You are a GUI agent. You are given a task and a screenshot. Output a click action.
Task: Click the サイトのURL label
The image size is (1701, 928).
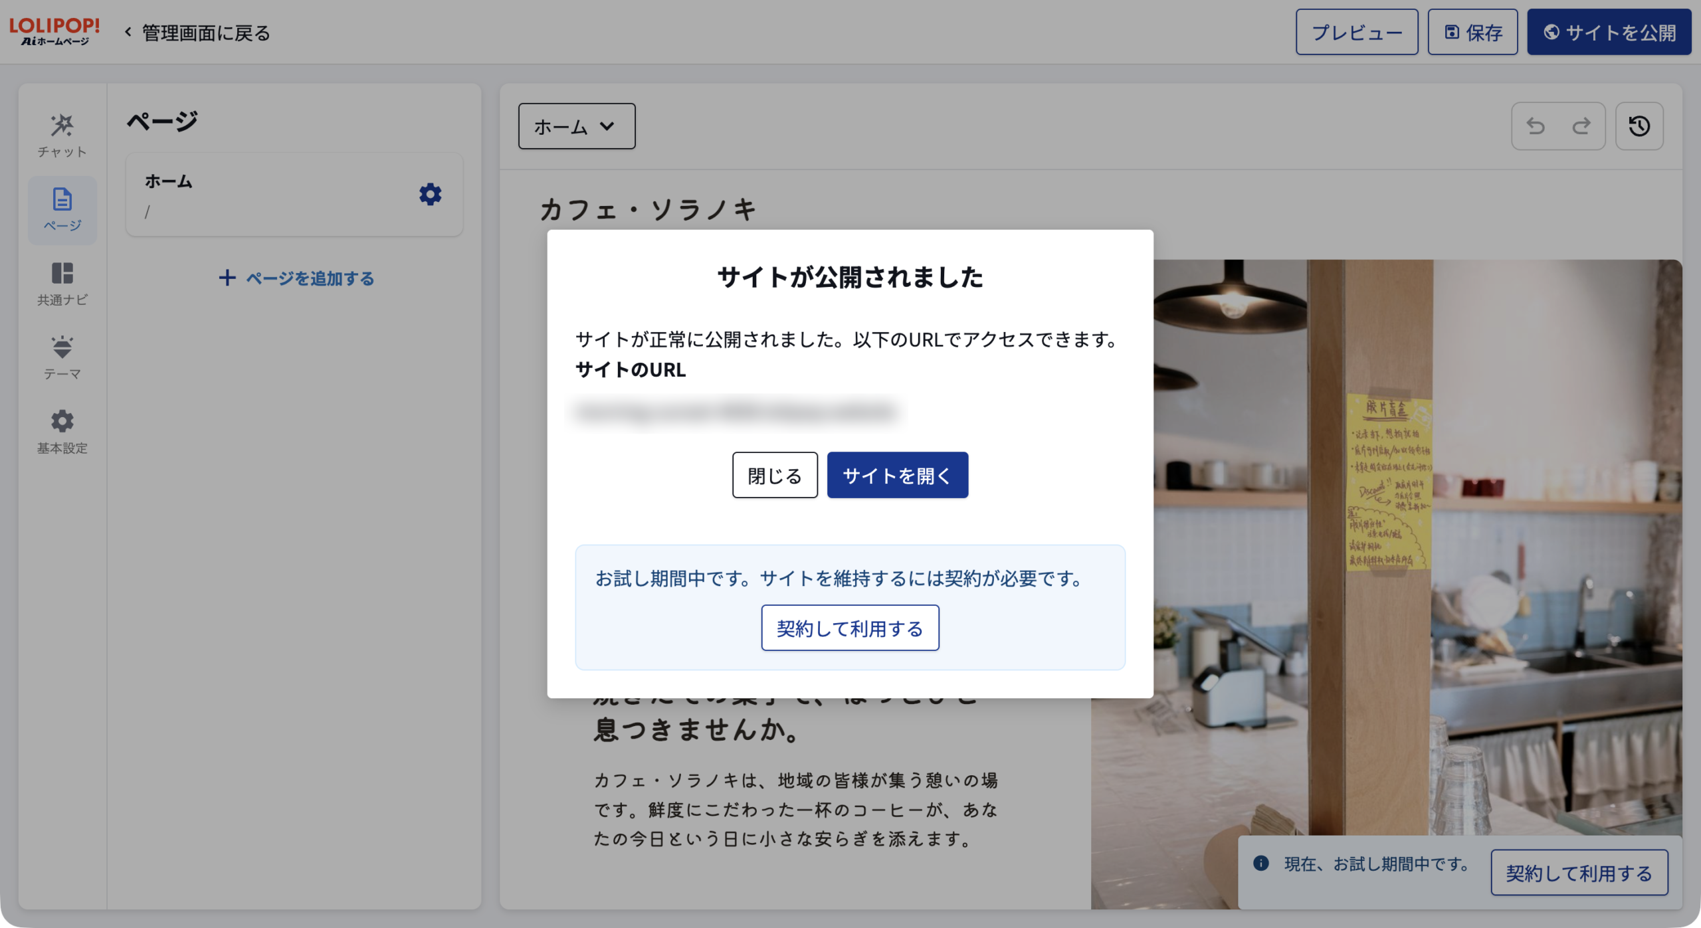point(631,370)
